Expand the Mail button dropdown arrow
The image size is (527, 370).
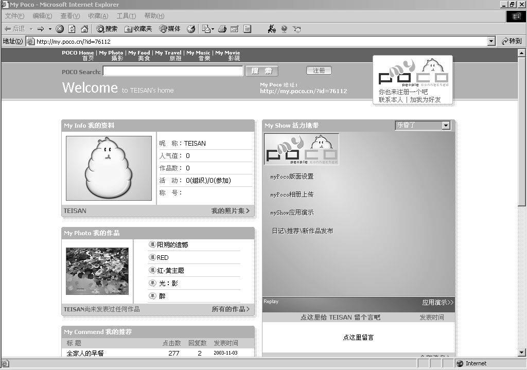click(x=213, y=29)
